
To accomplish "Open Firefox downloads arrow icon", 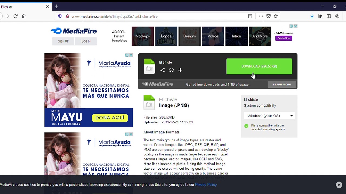I will [312, 16].
